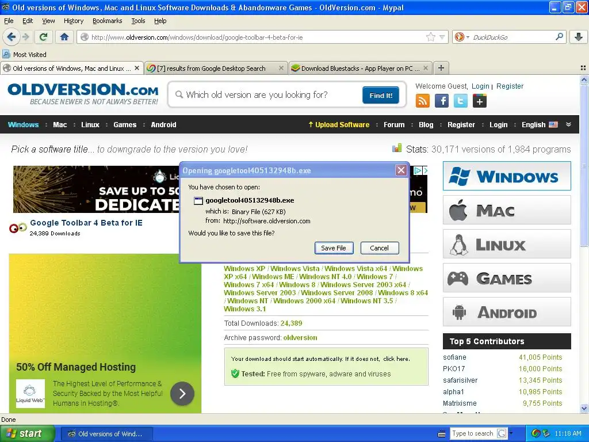Open the English language selector
The image size is (589, 442).
pos(540,124)
